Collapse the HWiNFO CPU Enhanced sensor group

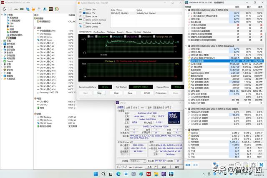click(x=186, y=46)
